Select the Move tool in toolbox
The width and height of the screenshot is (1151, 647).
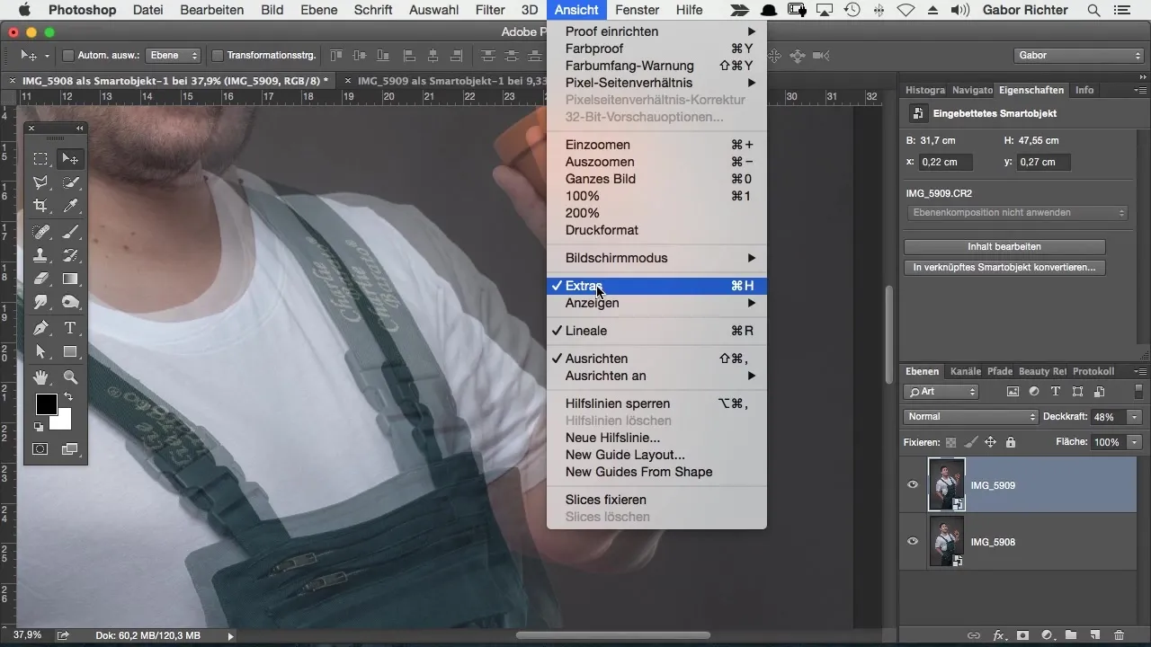coord(70,159)
